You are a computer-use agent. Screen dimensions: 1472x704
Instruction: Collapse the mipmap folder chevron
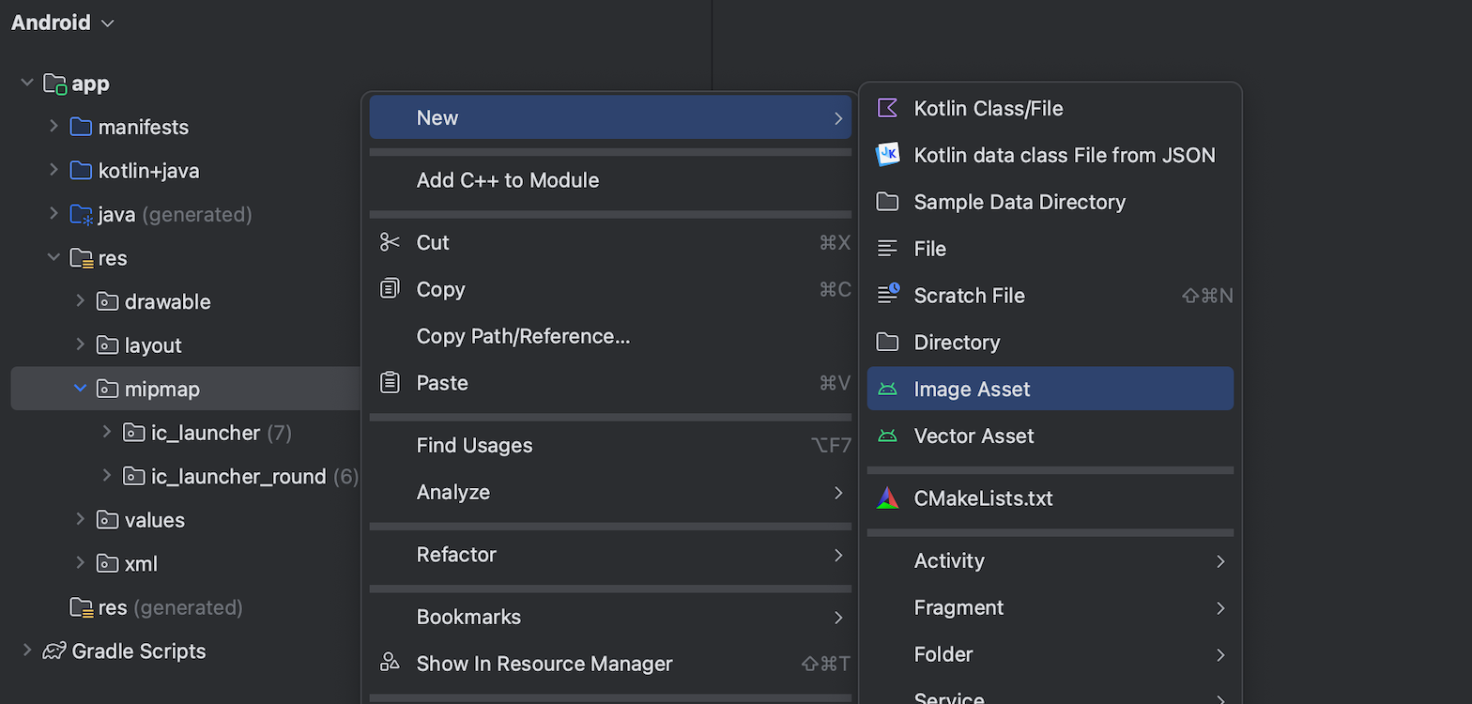[x=81, y=389]
